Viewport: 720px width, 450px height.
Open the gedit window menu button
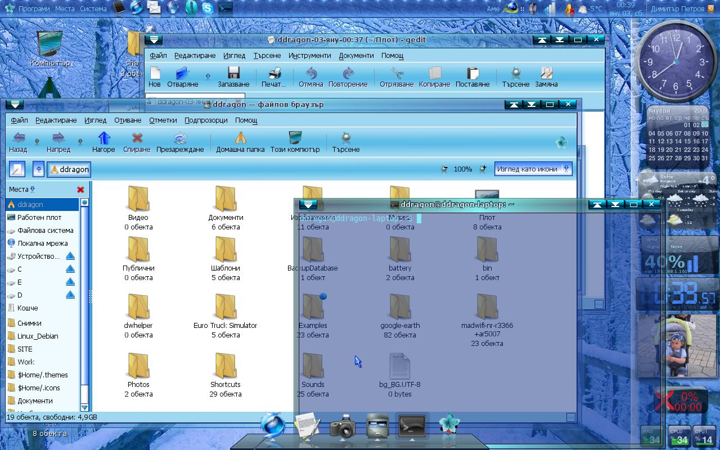pos(154,39)
